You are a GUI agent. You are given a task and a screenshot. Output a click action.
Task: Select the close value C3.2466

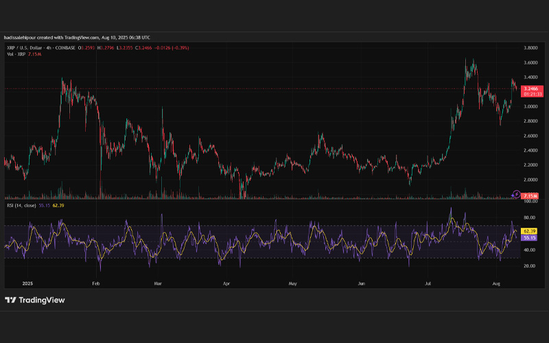[143, 48]
